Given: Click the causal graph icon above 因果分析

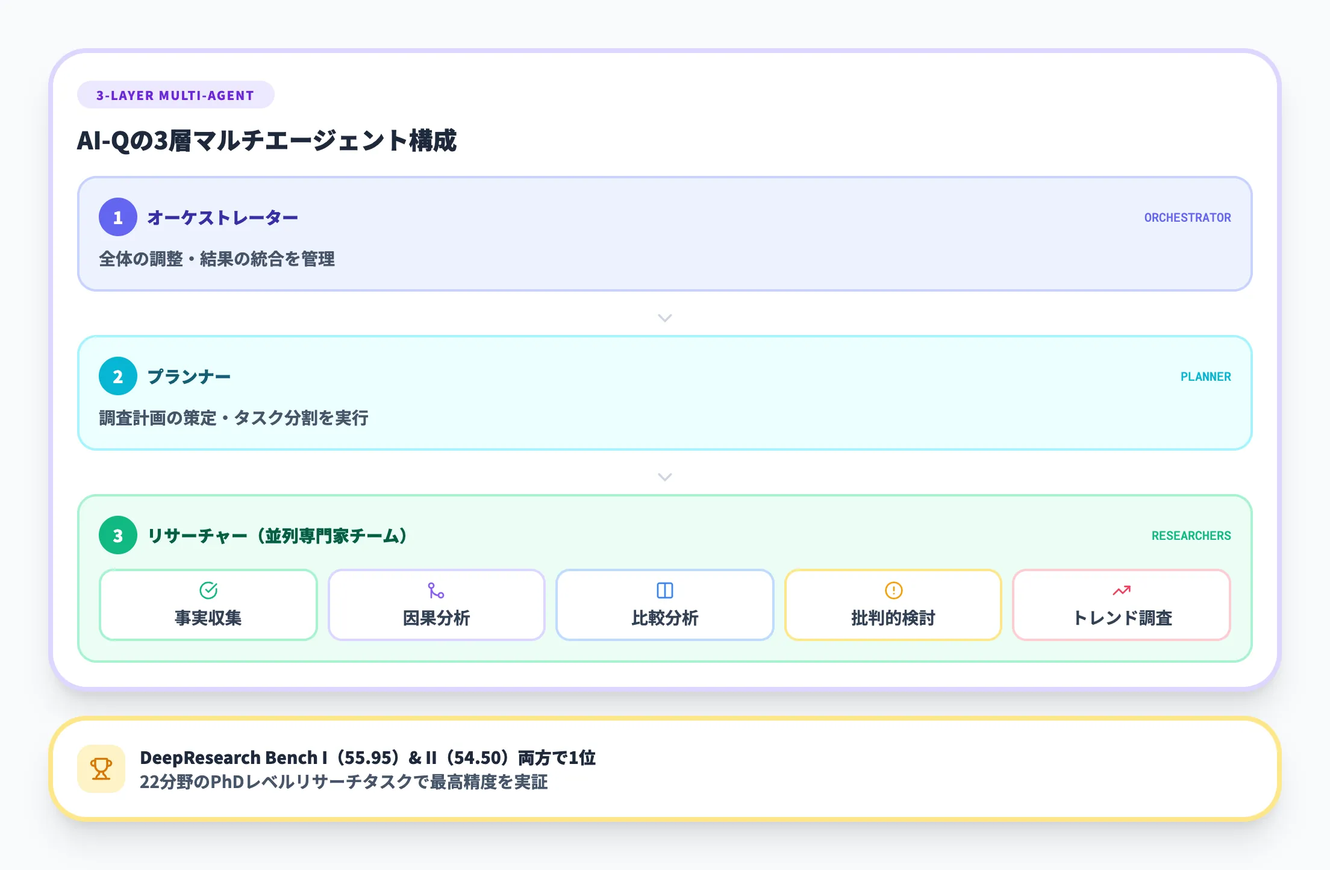Looking at the screenshot, I should tap(436, 590).
